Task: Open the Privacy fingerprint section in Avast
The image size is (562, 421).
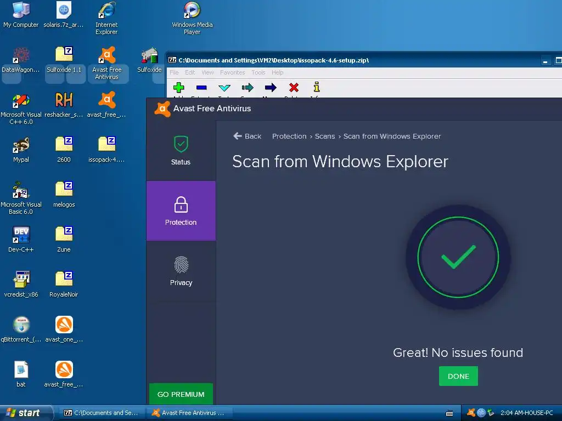Action: (x=181, y=271)
